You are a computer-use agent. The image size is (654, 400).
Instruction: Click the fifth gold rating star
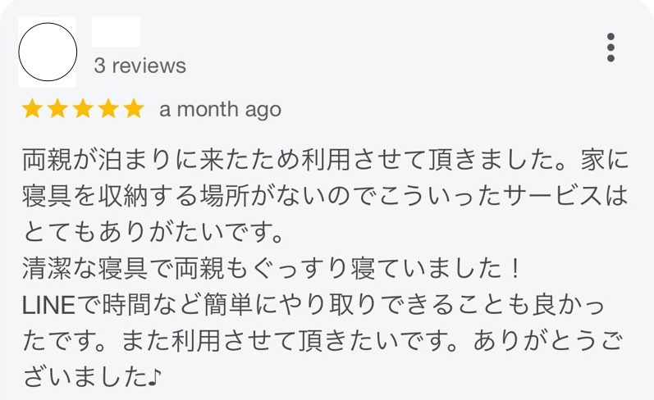tap(133, 109)
